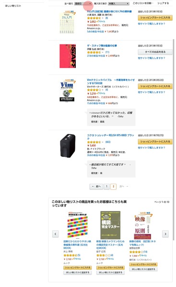
Task: Go to page 1 of the list
Action: click(x=106, y=187)
